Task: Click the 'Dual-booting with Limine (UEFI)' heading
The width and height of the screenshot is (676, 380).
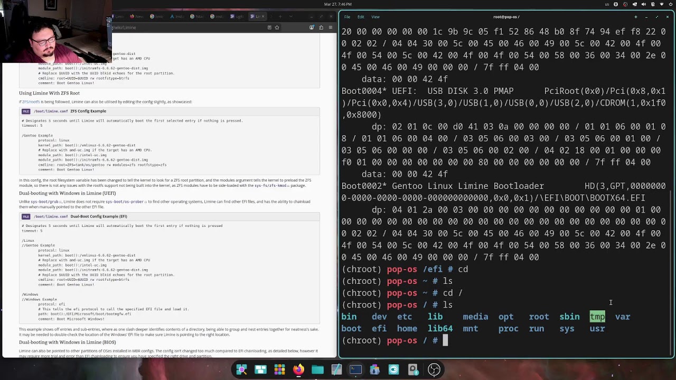Action: pyautogui.click(x=68, y=193)
